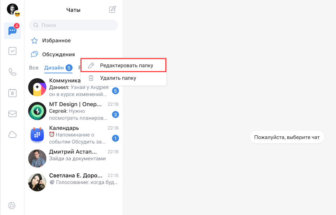Screen dimensions: 336x215
Task: Open 'Избранное' favorites
Action: point(56,40)
